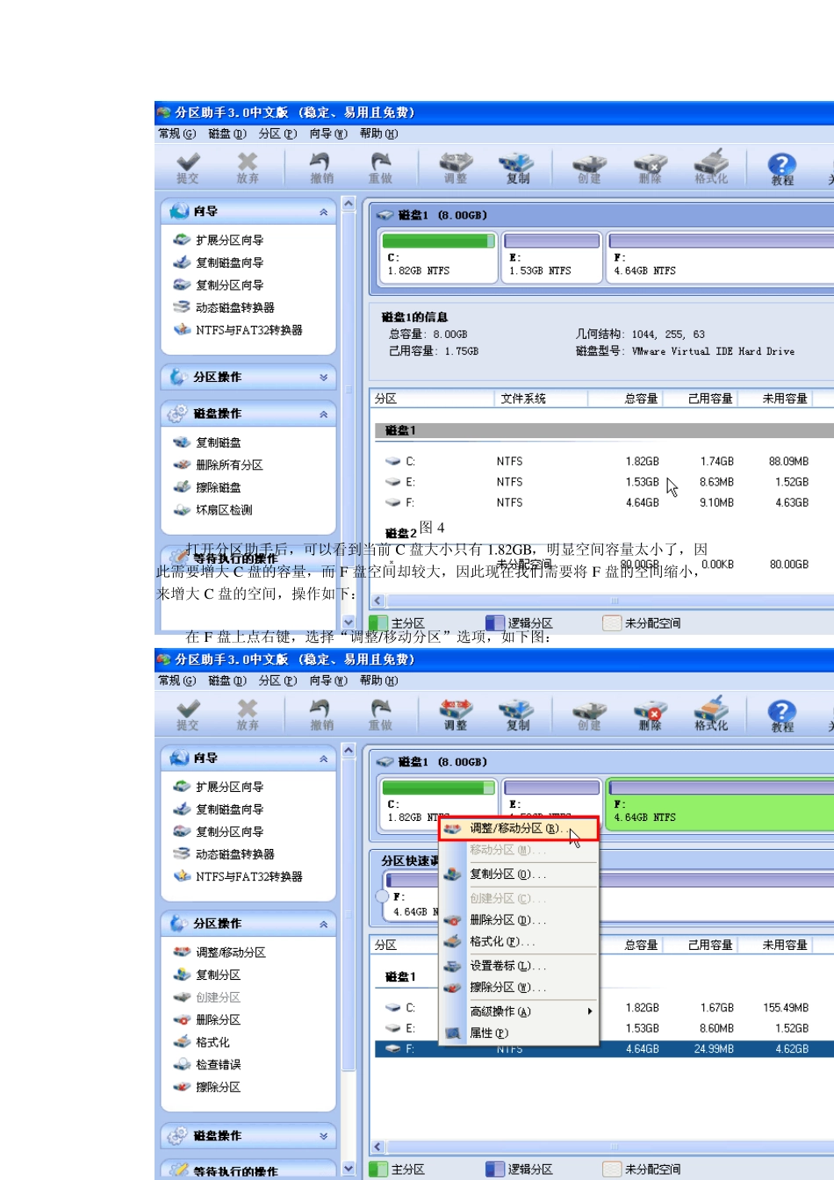Expand 磁盘操作 panel chevron in lower screenshot
The height and width of the screenshot is (1180, 834).
[323, 1136]
